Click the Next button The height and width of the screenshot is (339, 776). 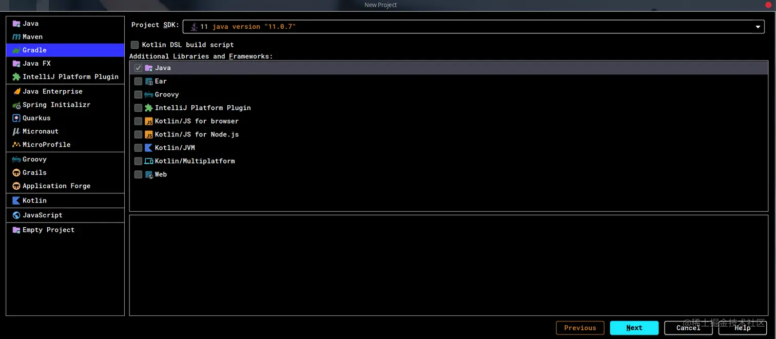tap(634, 328)
